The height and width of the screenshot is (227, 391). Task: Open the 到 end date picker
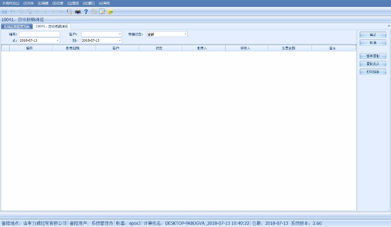tap(120, 40)
